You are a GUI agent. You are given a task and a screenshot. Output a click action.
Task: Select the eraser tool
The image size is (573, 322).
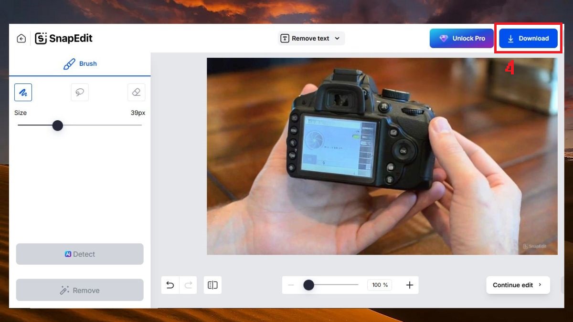click(137, 92)
